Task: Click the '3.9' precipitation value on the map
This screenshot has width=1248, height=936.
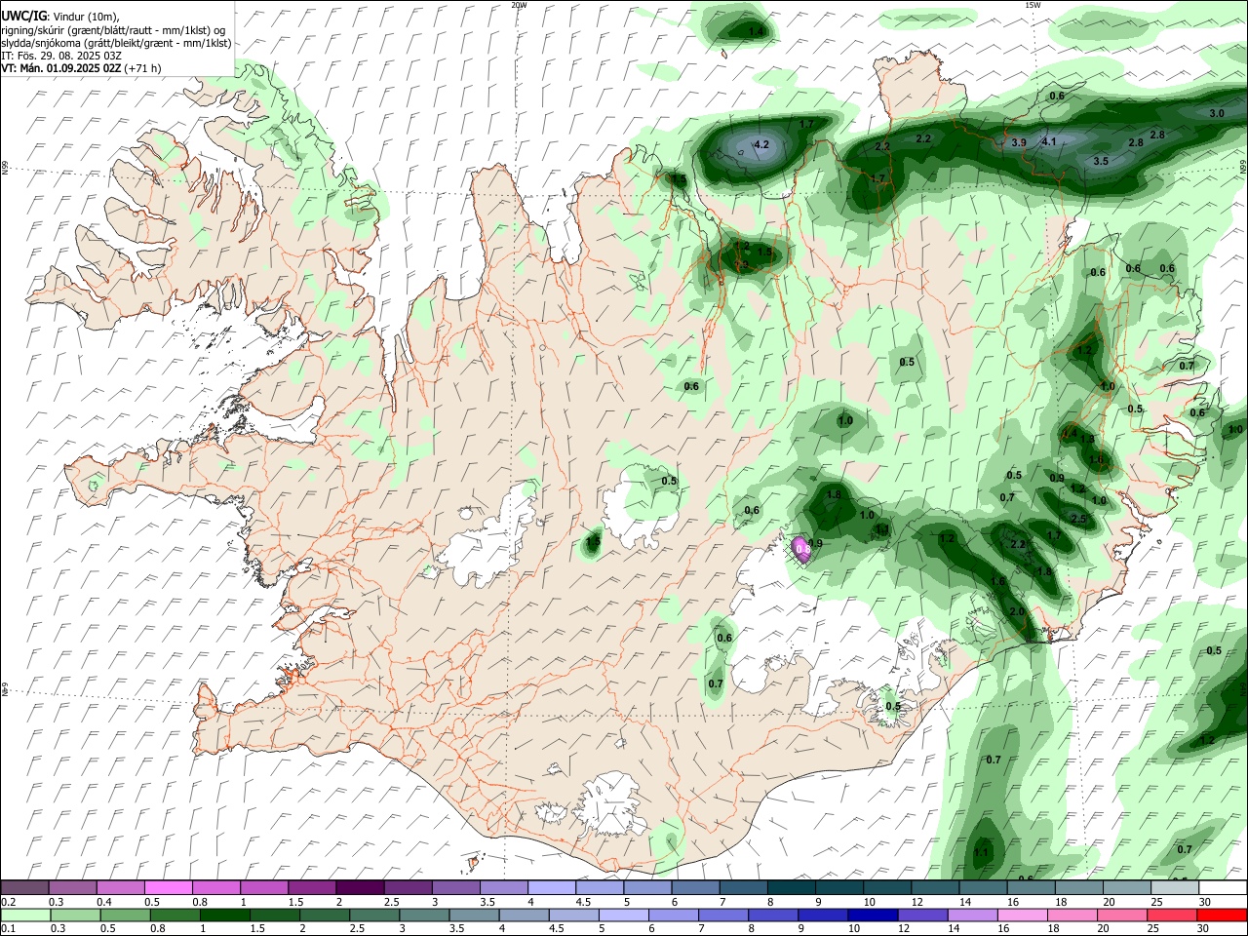Action: click(x=1019, y=142)
